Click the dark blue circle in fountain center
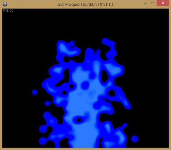The height and width of the screenshot is (150, 171). click(x=85, y=85)
